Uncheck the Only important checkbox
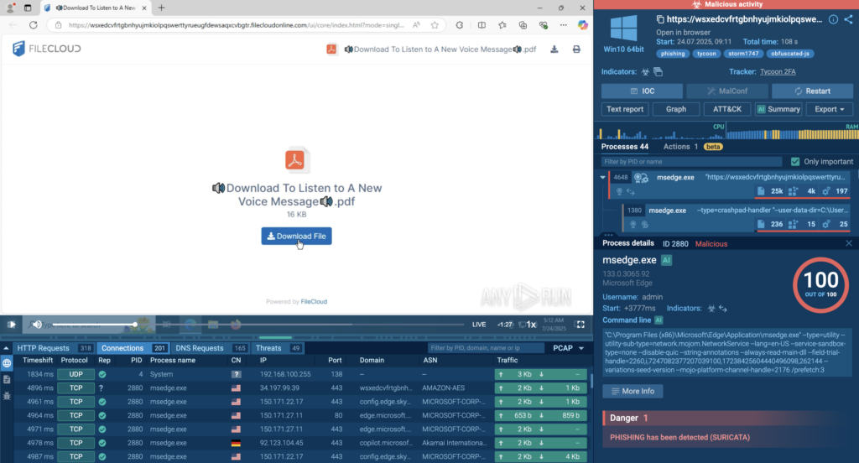 (x=795, y=161)
